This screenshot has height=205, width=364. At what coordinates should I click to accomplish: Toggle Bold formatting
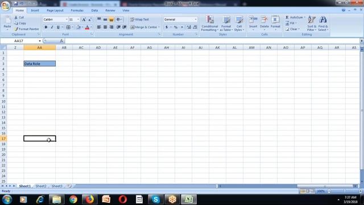pos(46,27)
